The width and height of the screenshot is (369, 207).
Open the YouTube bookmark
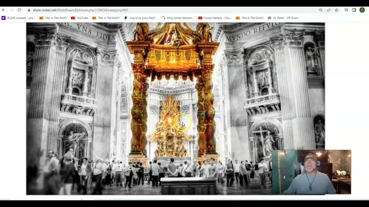click(80, 18)
